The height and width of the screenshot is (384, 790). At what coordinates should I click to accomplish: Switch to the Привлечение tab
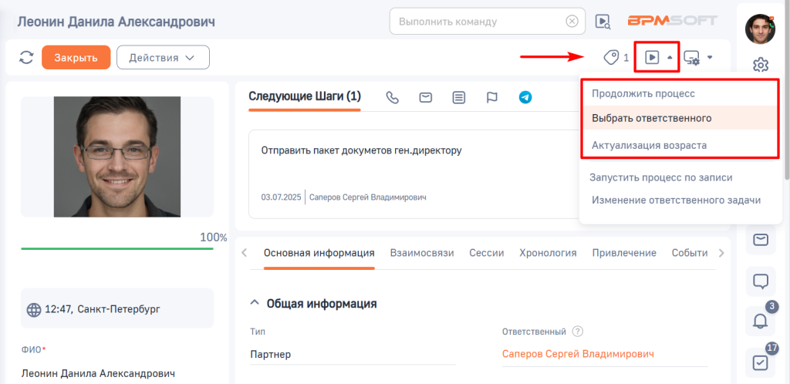coord(624,253)
